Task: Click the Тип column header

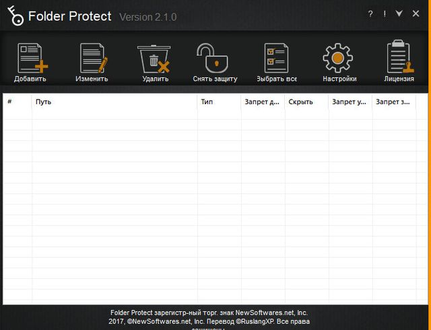Action: coord(219,102)
